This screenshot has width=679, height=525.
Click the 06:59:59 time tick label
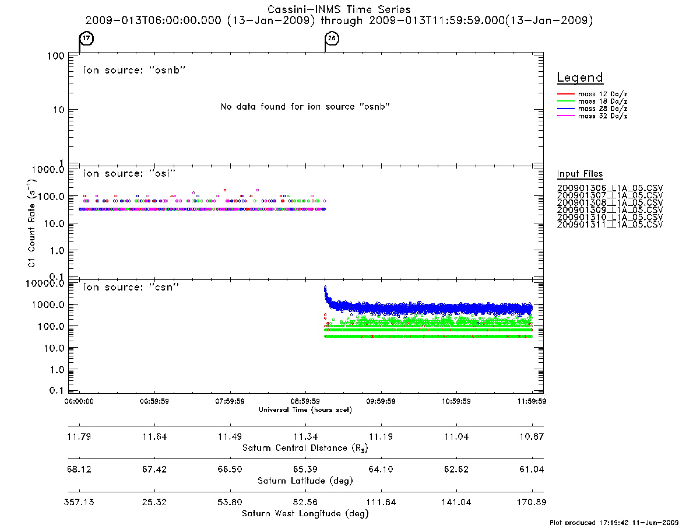(x=154, y=401)
